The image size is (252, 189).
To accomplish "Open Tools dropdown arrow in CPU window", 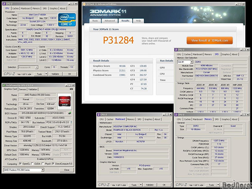I will pos(46,74).
